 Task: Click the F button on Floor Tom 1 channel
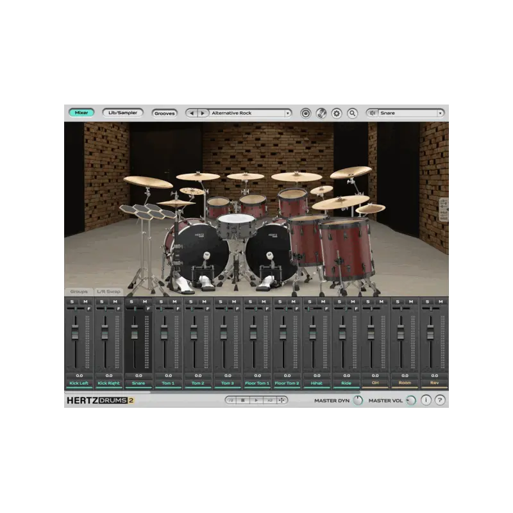coord(267,309)
